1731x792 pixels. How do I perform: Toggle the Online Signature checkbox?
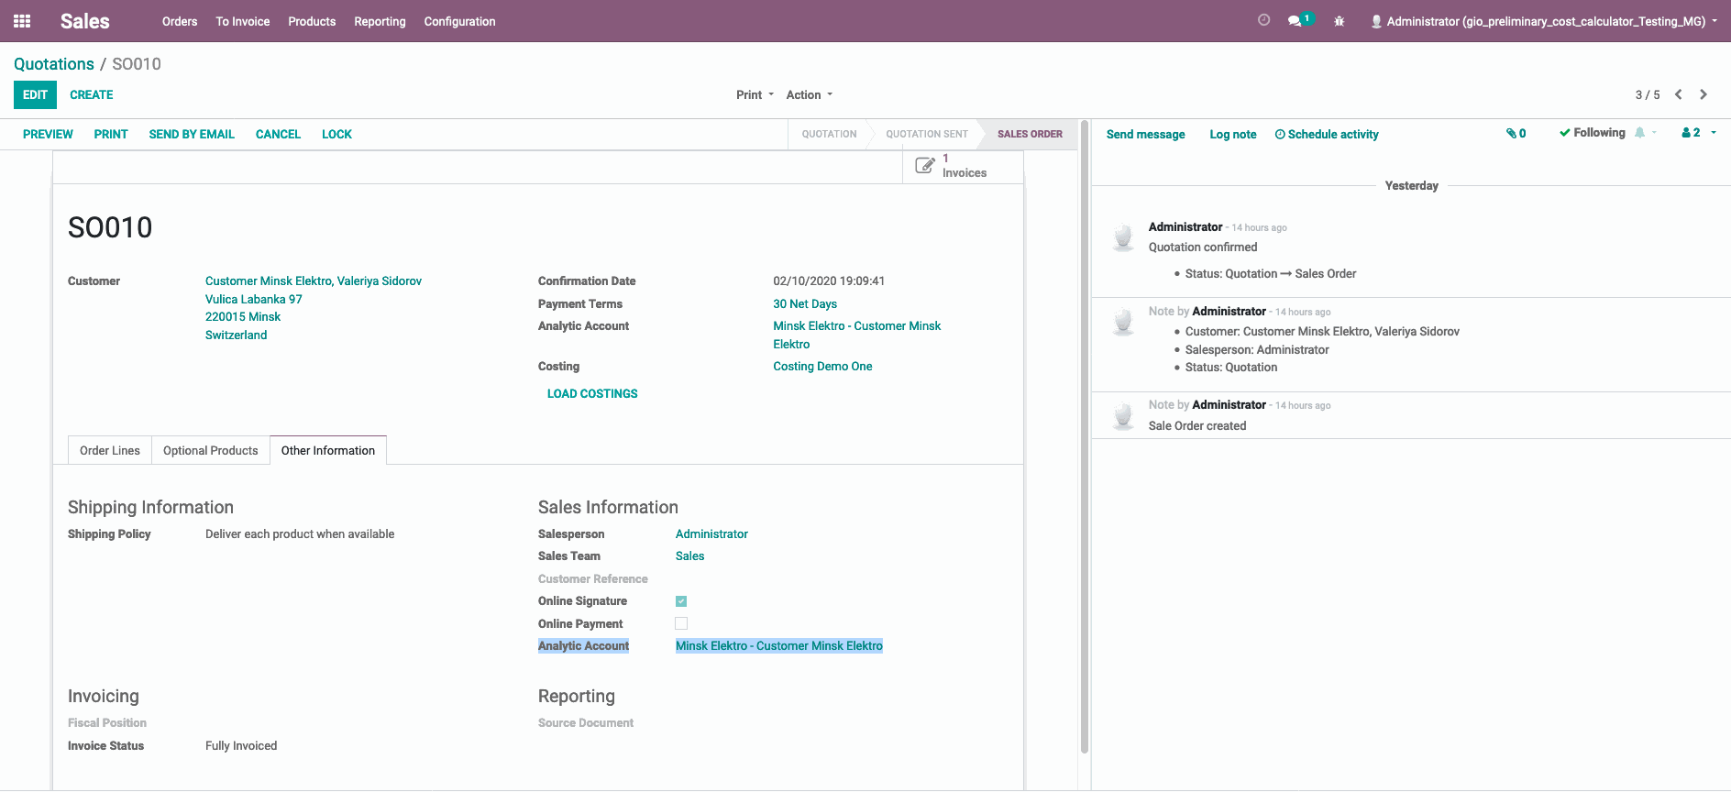pos(681,601)
